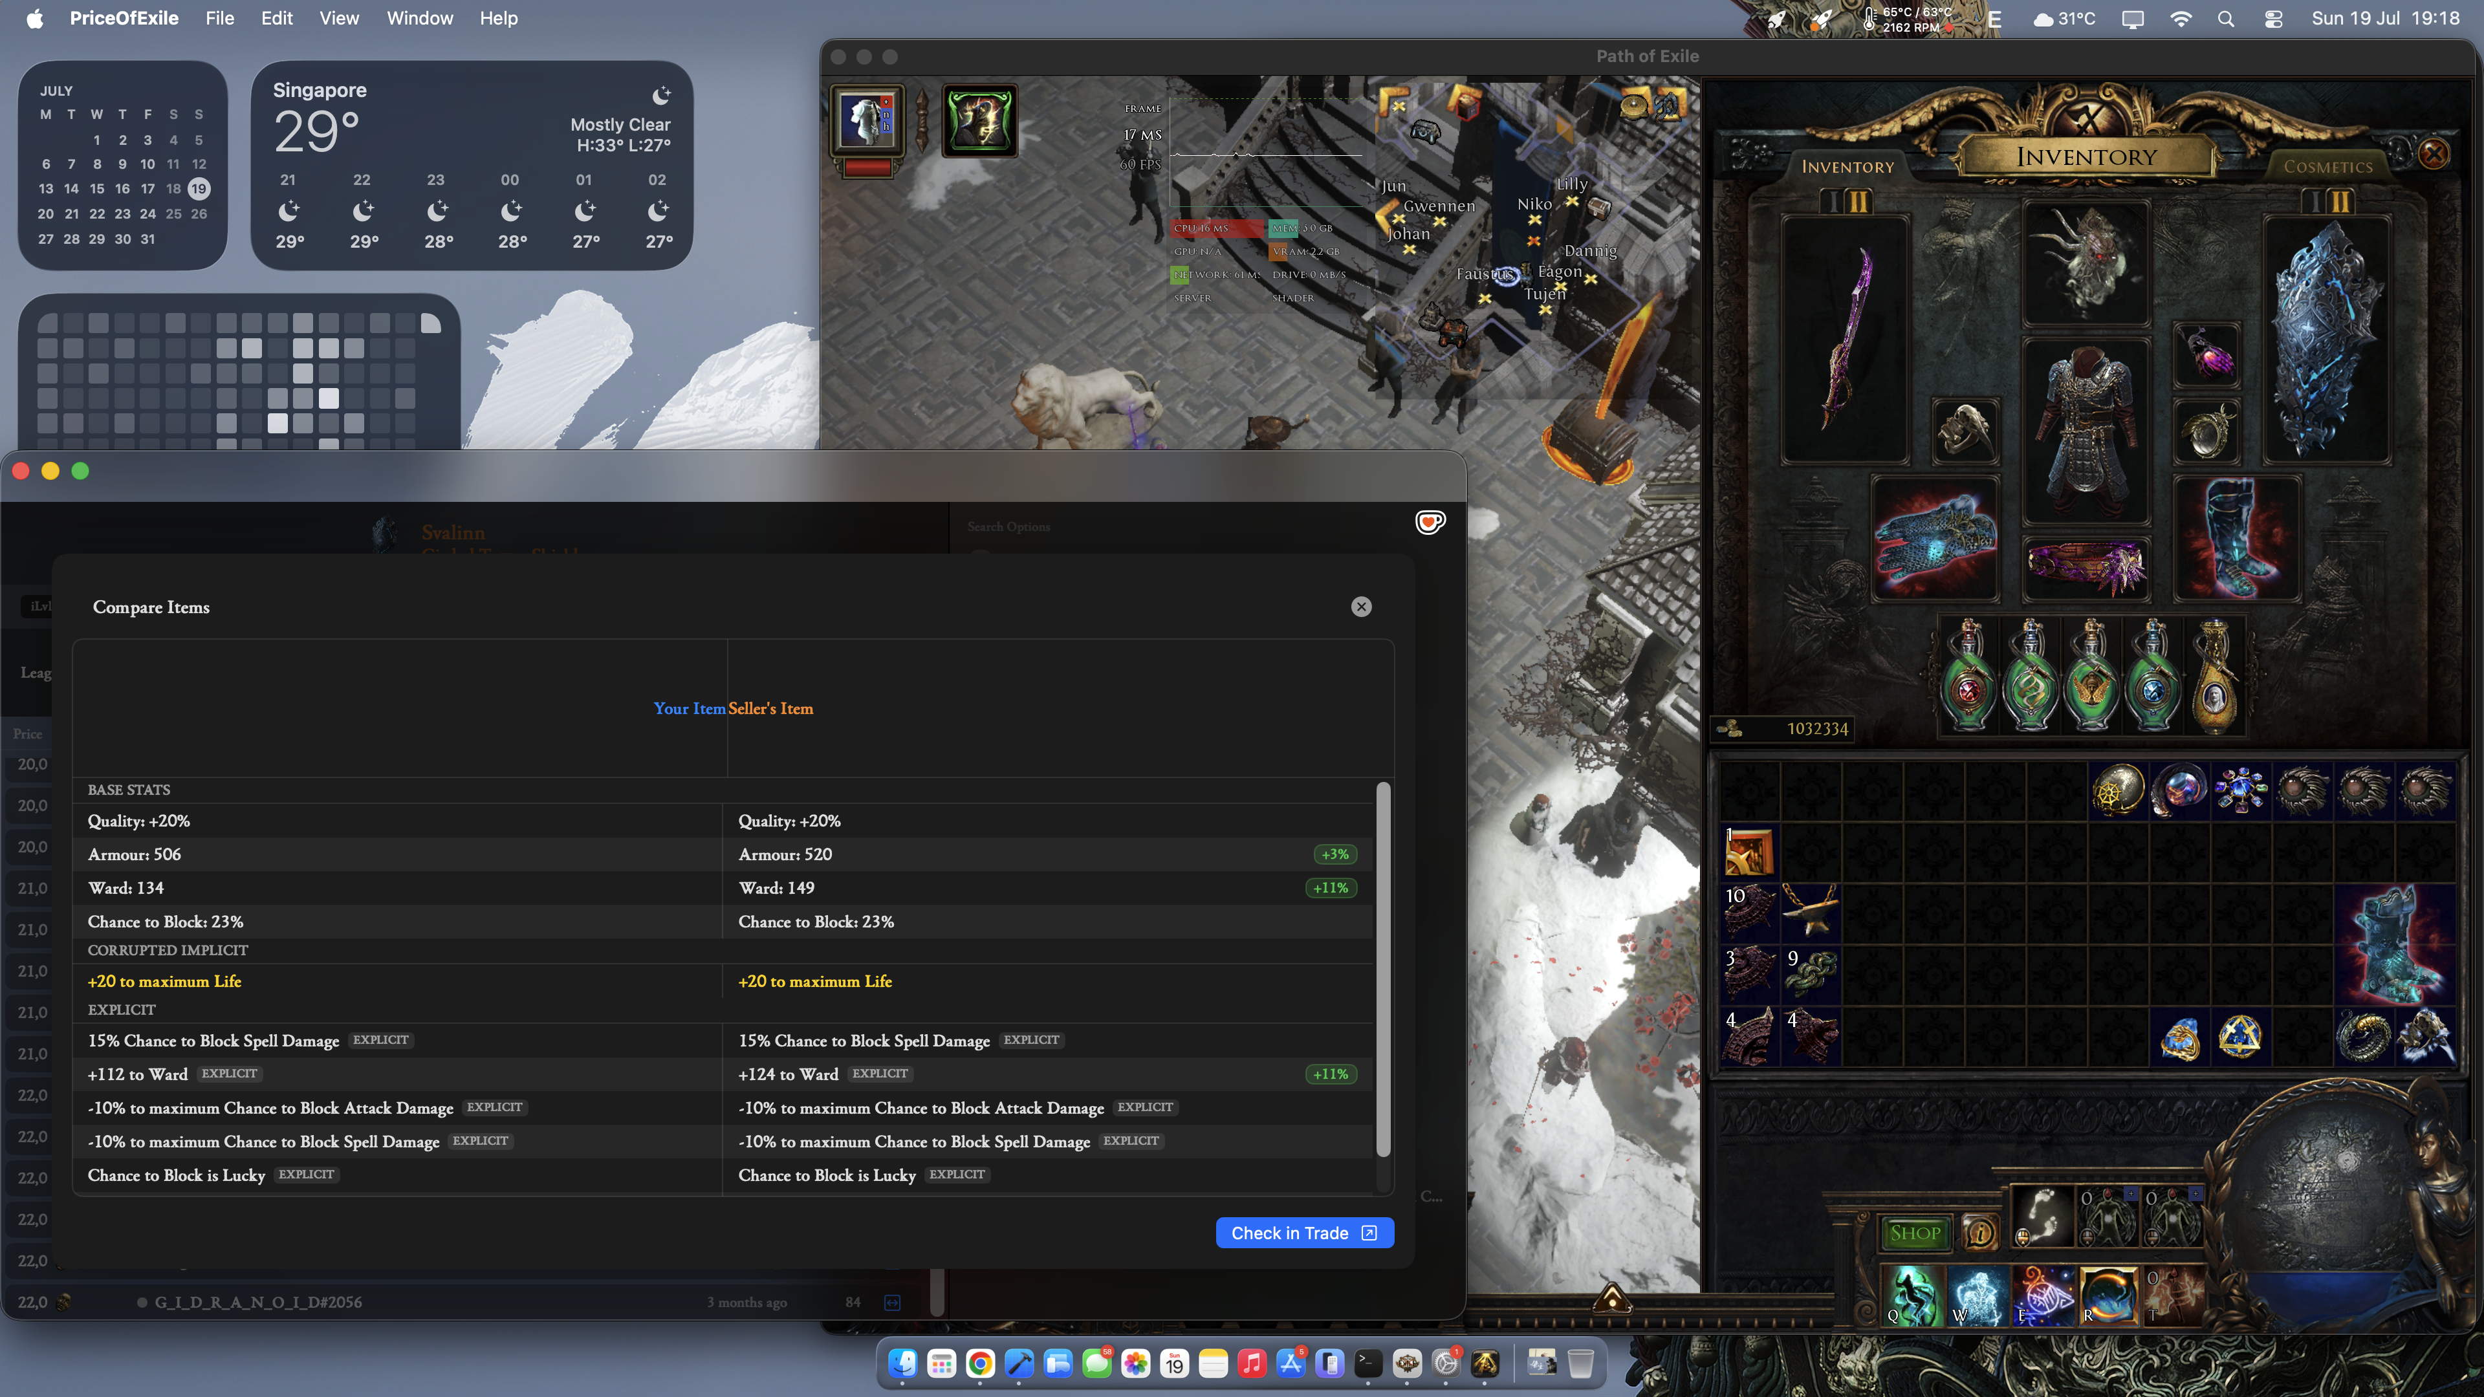Click the footprints move skill icon
The image size is (2484, 1397).
[x=2042, y=1217]
